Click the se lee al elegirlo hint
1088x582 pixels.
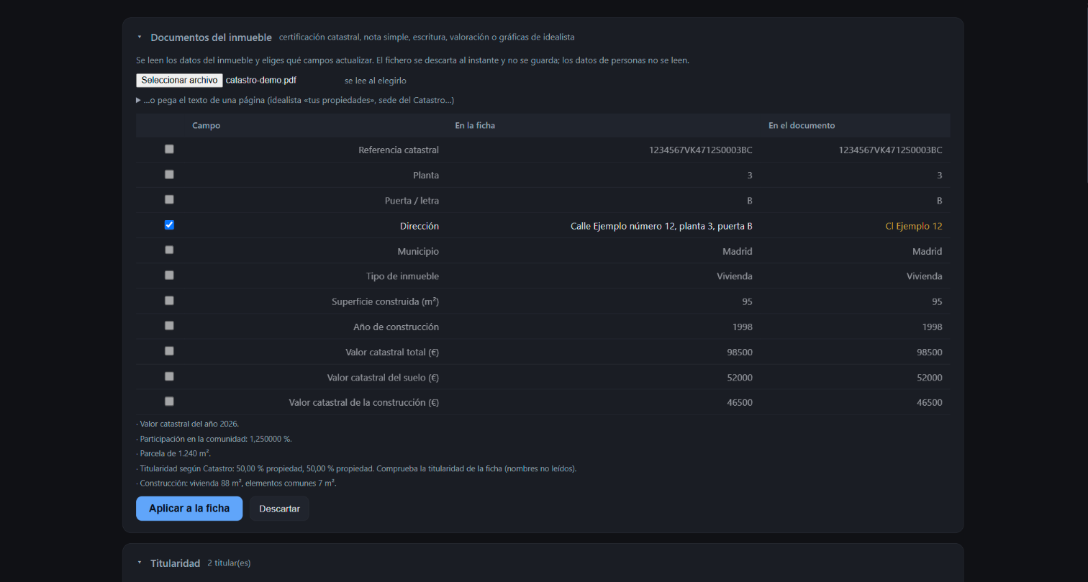click(x=376, y=81)
